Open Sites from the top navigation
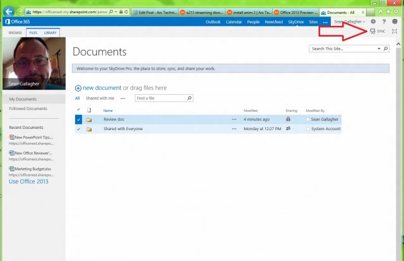 tap(313, 22)
